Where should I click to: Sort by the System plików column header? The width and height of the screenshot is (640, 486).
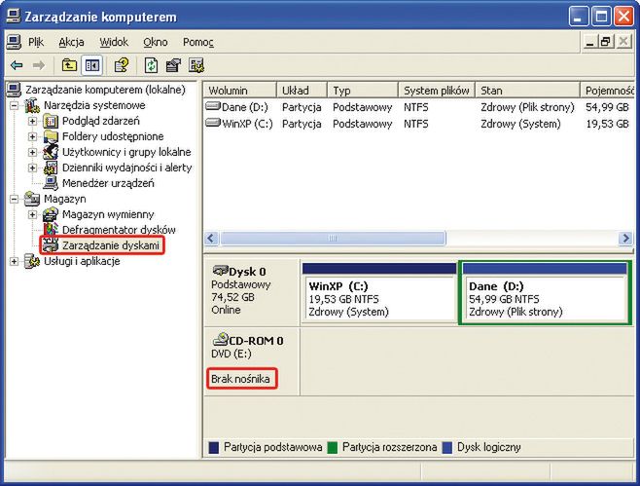tap(437, 91)
